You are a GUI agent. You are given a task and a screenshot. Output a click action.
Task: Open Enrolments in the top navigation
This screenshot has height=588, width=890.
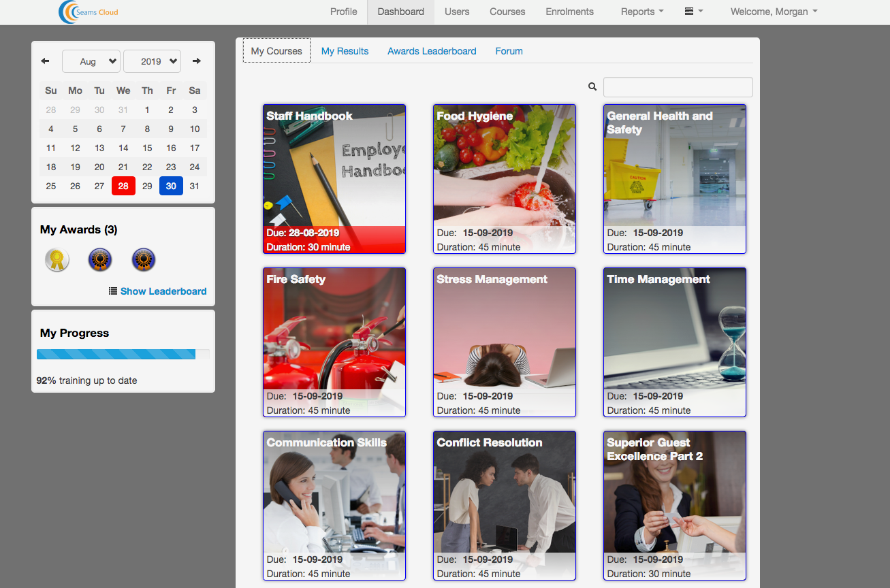click(569, 12)
